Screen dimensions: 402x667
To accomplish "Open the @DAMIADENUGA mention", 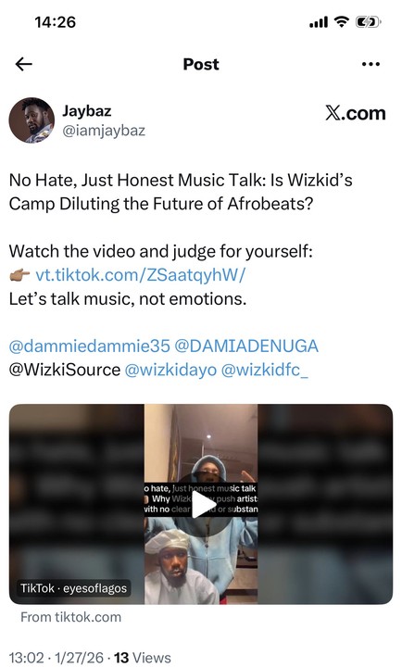I will [246, 346].
